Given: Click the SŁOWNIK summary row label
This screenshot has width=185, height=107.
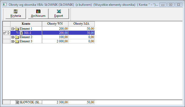Looking at the screenshot, I should point(30,102).
